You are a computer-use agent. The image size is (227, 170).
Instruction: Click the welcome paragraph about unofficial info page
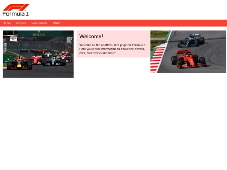click(x=113, y=49)
